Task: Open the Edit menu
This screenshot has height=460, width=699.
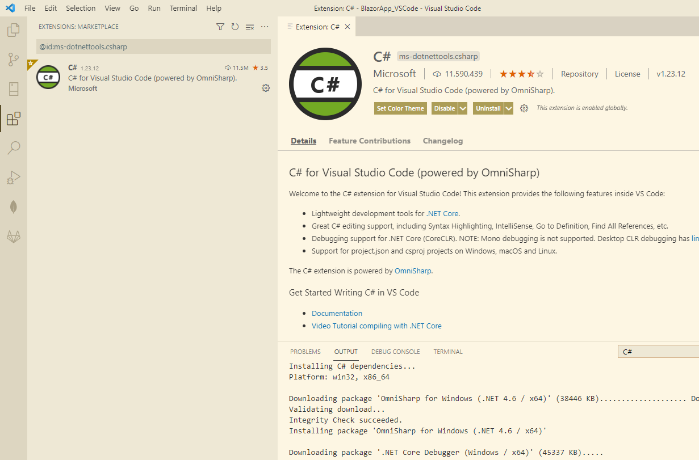Action: pos(51,9)
